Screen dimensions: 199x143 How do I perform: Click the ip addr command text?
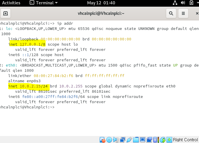point(65,24)
